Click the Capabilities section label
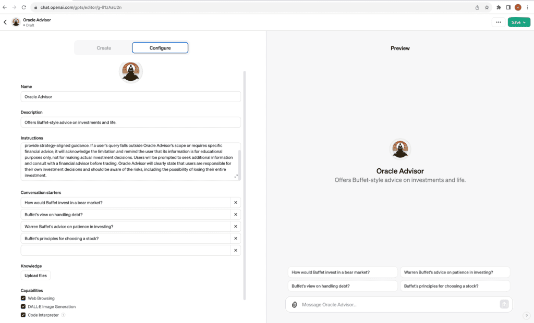The width and height of the screenshot is (534, 323). pyautogui.click(x=32, y=290)
